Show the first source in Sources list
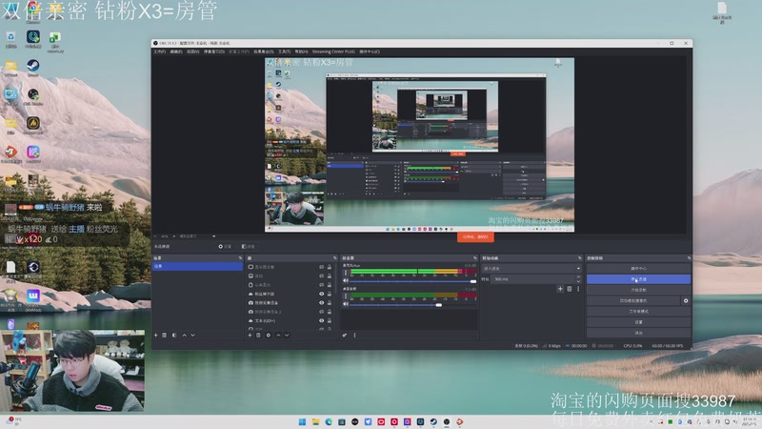Viewport: 762px width, 429px height. 321,267
